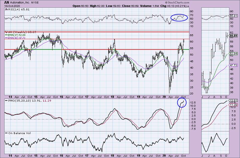Click the boxed 11.29 PMO signal tag
The height and width of the screenshot is (158, 240).
233,105
